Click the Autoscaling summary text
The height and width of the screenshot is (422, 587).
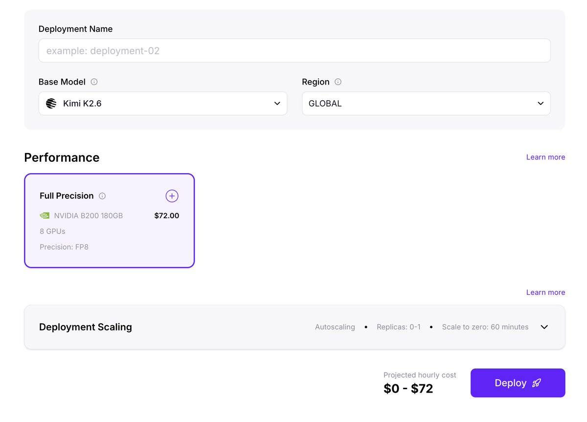pos(335,327)
